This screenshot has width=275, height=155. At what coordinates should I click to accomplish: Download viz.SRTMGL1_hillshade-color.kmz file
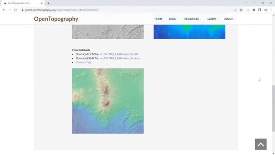point(120,58)
